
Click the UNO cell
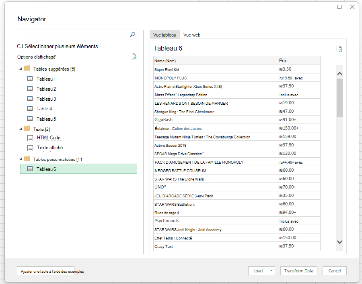coord(216,187)
